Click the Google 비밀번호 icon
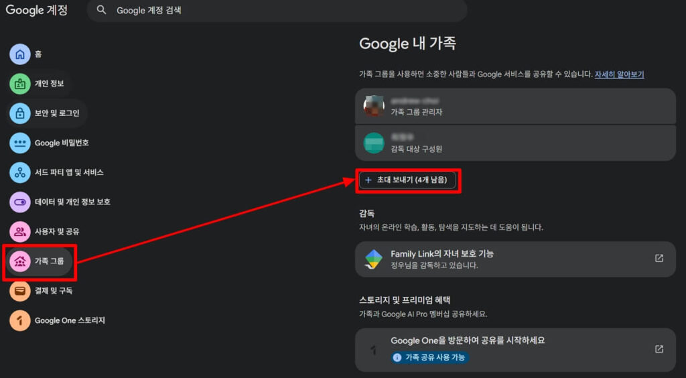Screen dimensions: 686x378 (x=19, y=143)
